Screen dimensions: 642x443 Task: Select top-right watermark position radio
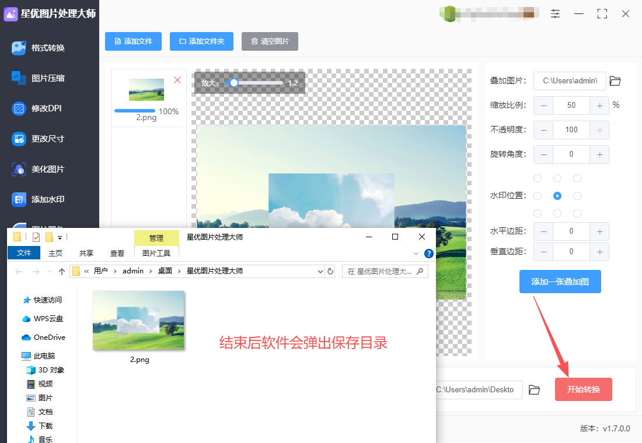(577, 178)
